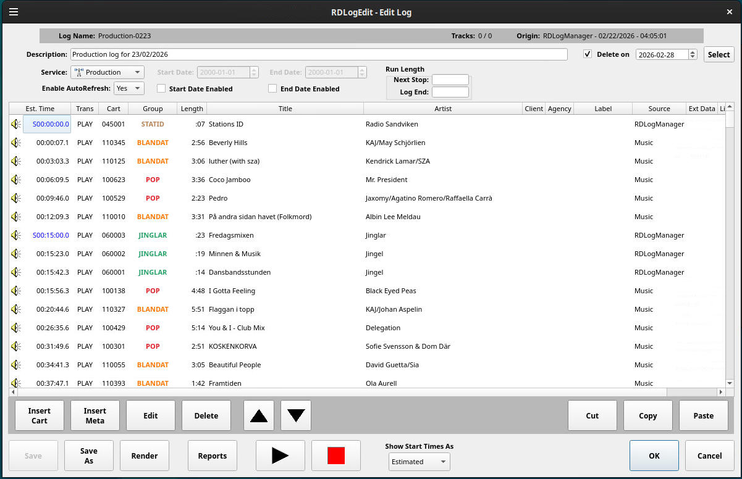Image resolution: width=742 pixels, height=479 pixels.
Task: Click the speaker icon beside Pedro
Action: tap(16, 198)
